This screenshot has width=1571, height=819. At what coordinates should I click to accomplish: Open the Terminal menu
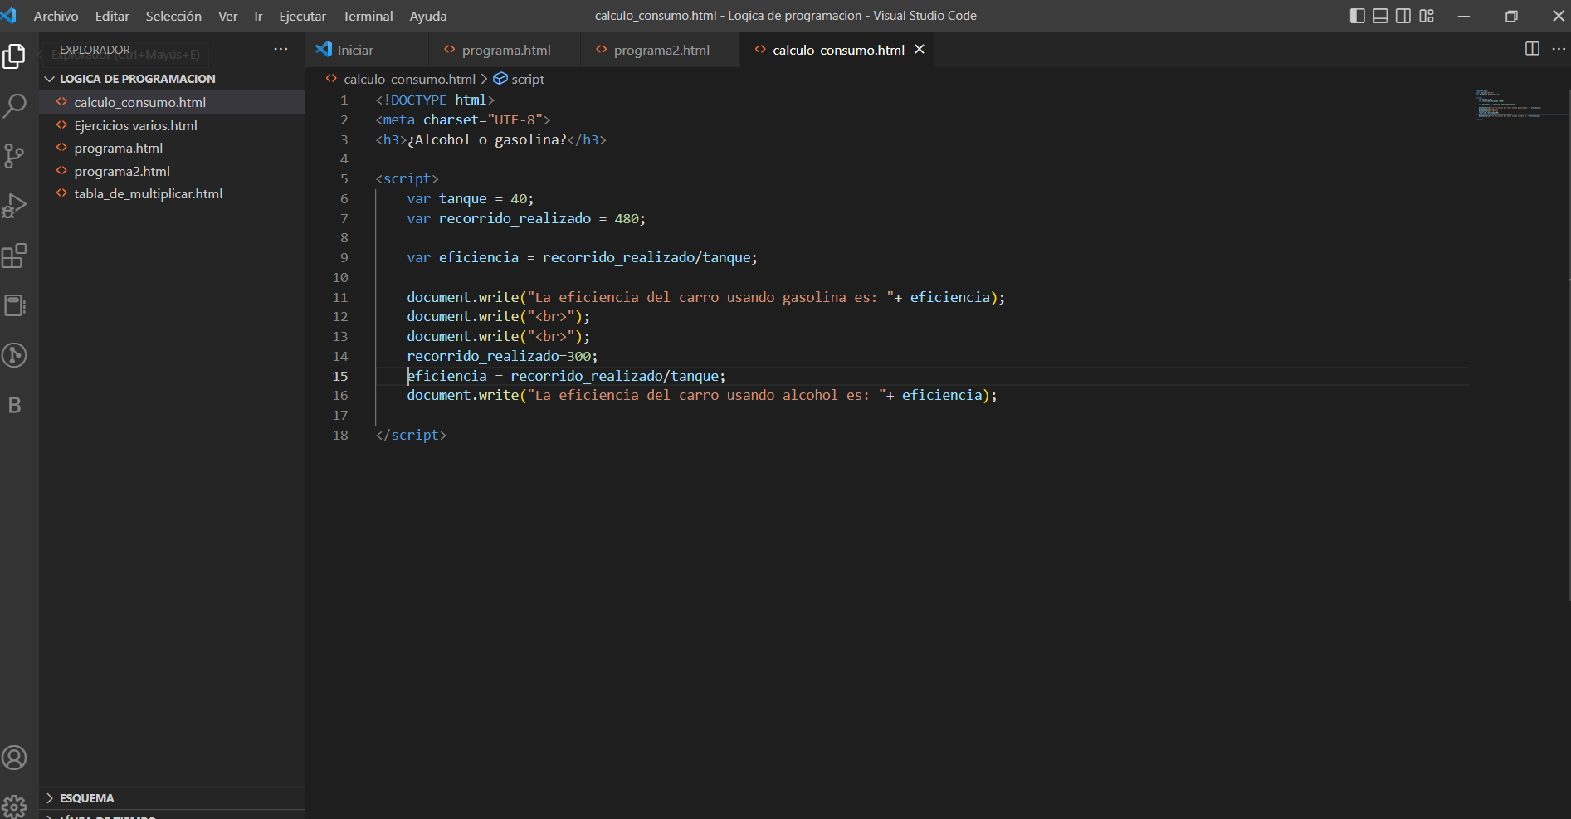[368, 16]
